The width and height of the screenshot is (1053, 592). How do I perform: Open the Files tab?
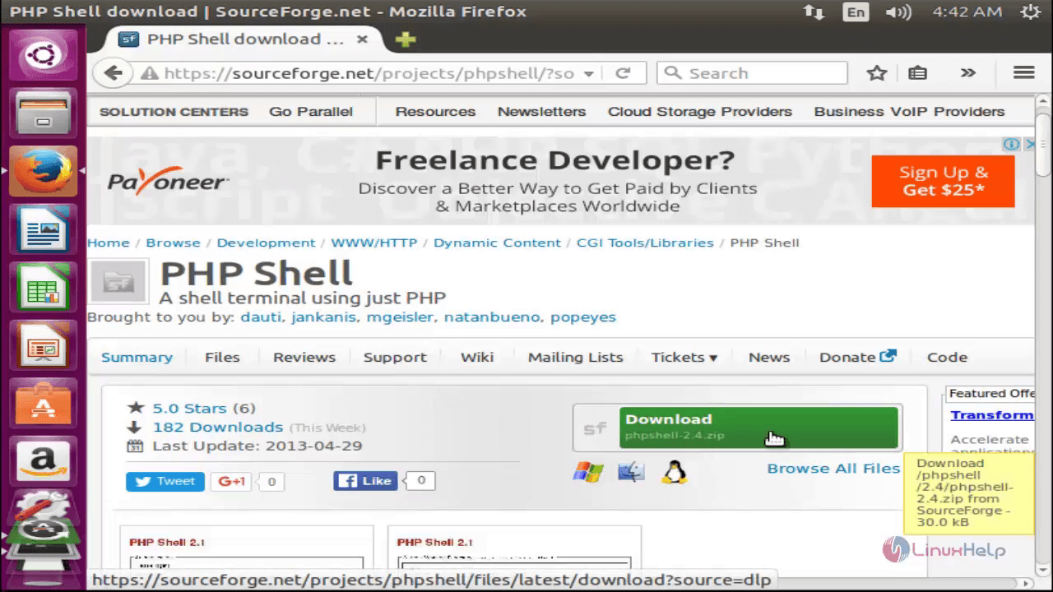pos(222,357)
